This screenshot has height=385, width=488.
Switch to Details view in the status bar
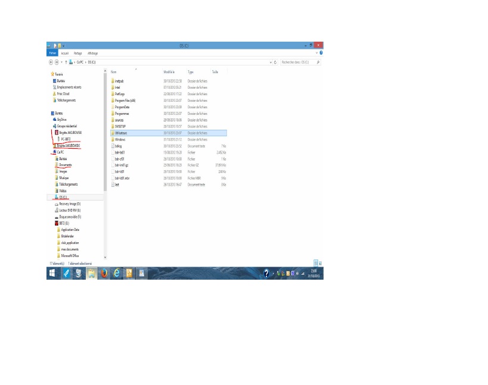coord(316,263)
